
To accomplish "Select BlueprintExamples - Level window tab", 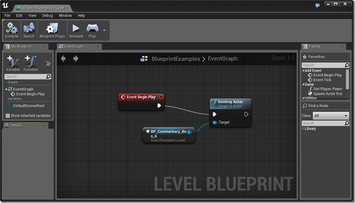I will coord(43,8).
